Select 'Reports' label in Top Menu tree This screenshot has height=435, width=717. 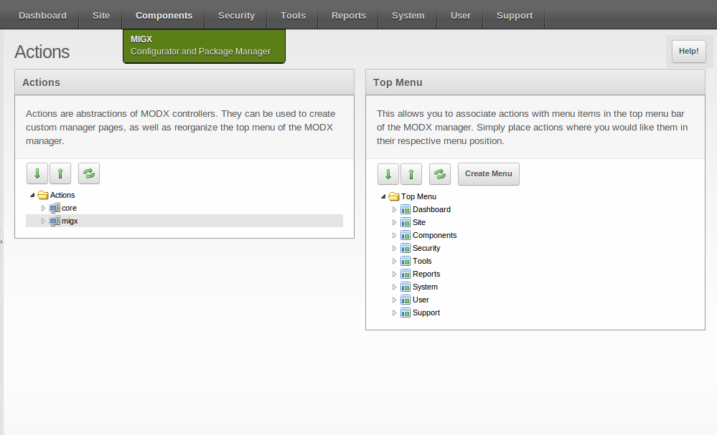coord(426,274)
